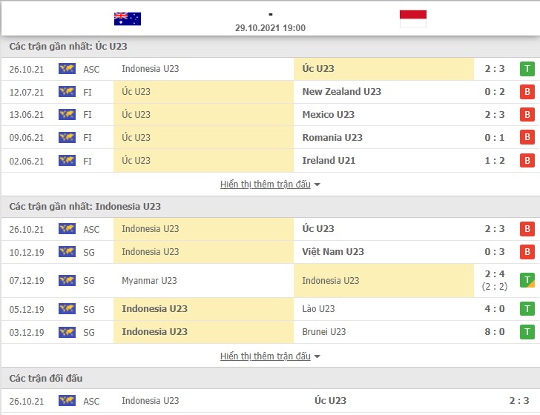Viewport: 540px width, 415px height.
Task: Click red B badge for New Zealand U23 match
Action: [x=527, y=92]
